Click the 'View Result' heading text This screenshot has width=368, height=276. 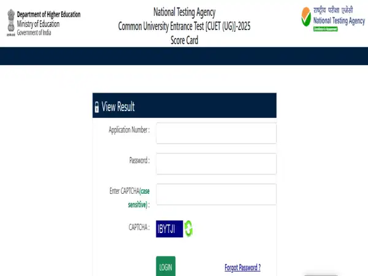pyautogui.click(x=118, y=107)
